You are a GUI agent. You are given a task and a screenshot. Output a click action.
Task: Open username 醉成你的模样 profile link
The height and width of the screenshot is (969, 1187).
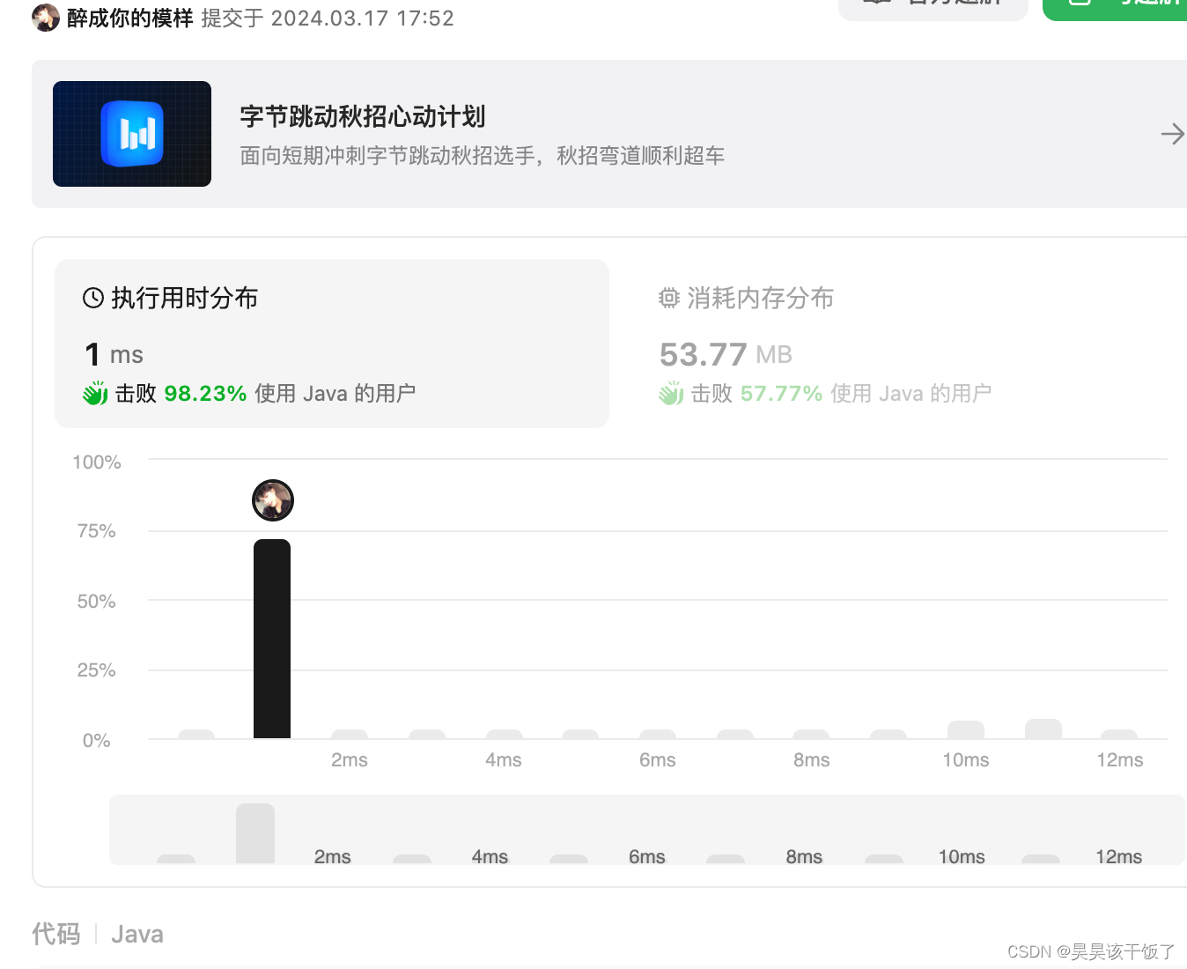pos(129,18)
